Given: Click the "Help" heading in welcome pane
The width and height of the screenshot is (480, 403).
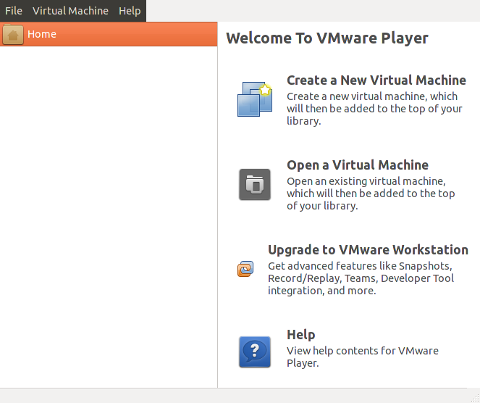Looking at the screenshot, I should 300,335.
